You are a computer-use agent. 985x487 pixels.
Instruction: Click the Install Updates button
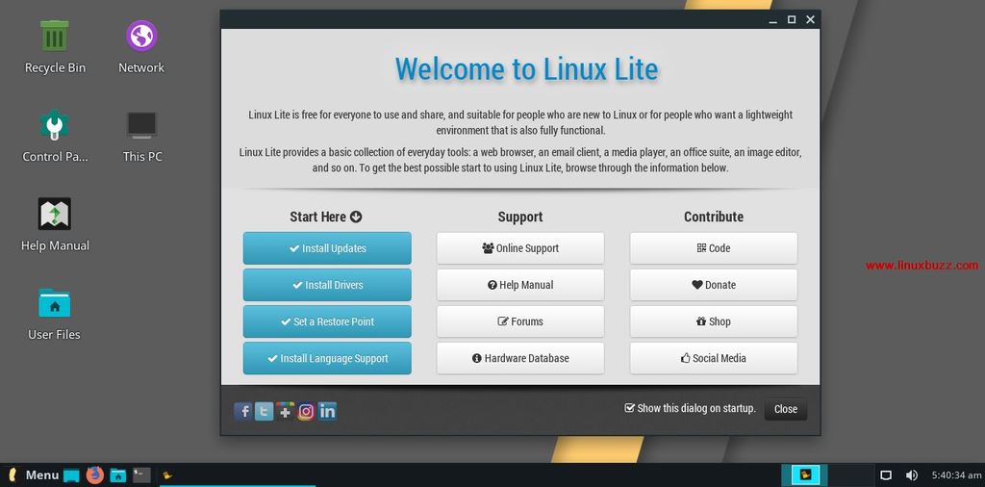(327, 248)
